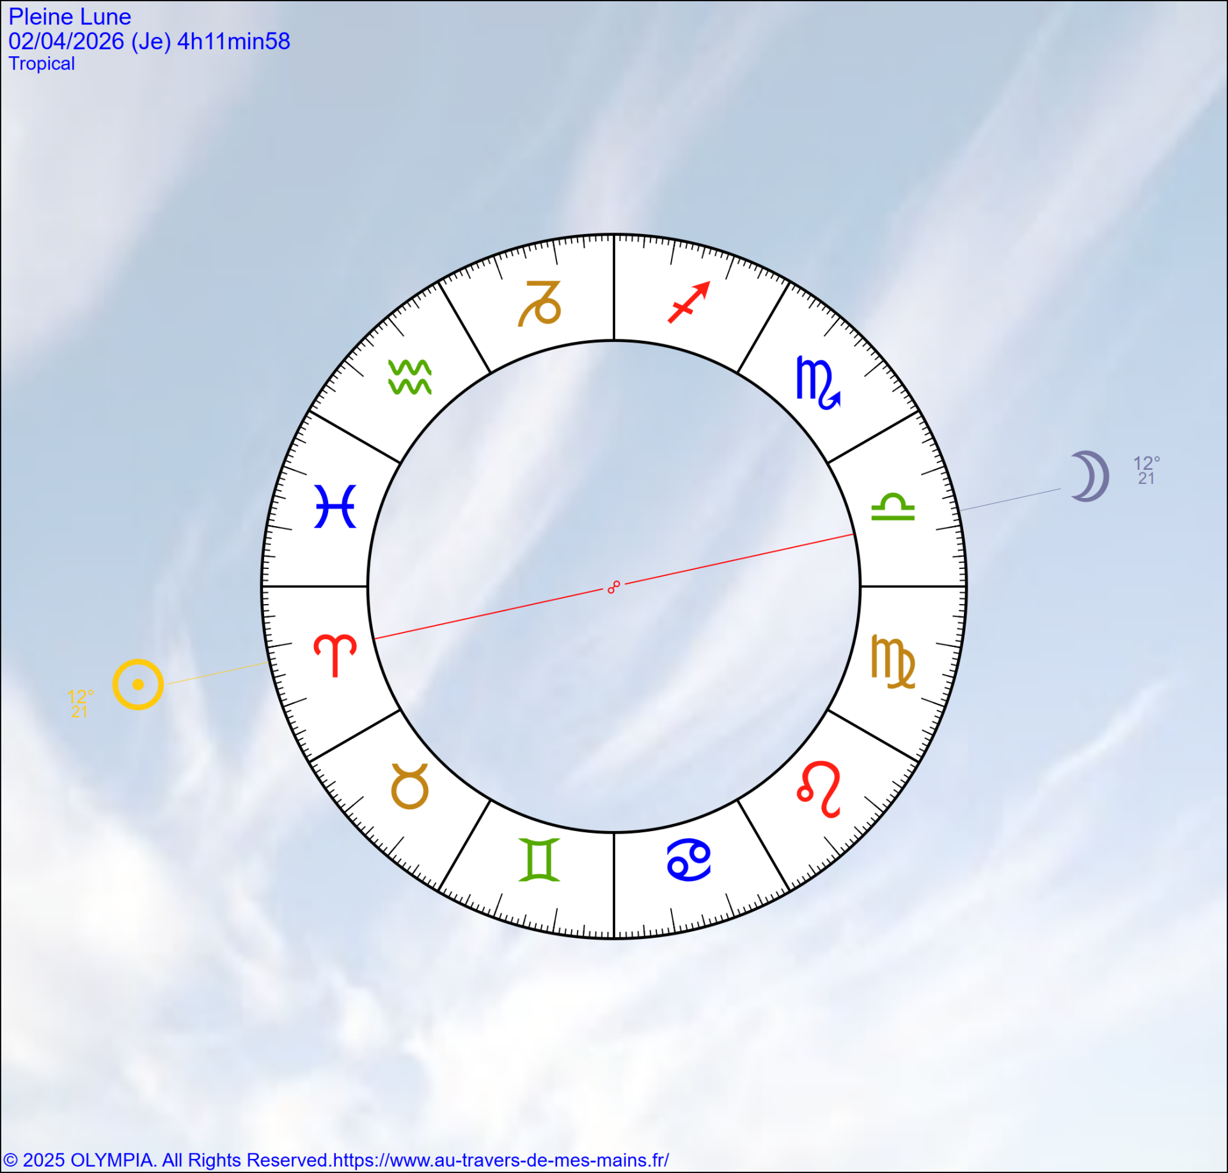1228x1173 pixels.
Task: Click the Pleine Lune title text
Action: [70, 17]
